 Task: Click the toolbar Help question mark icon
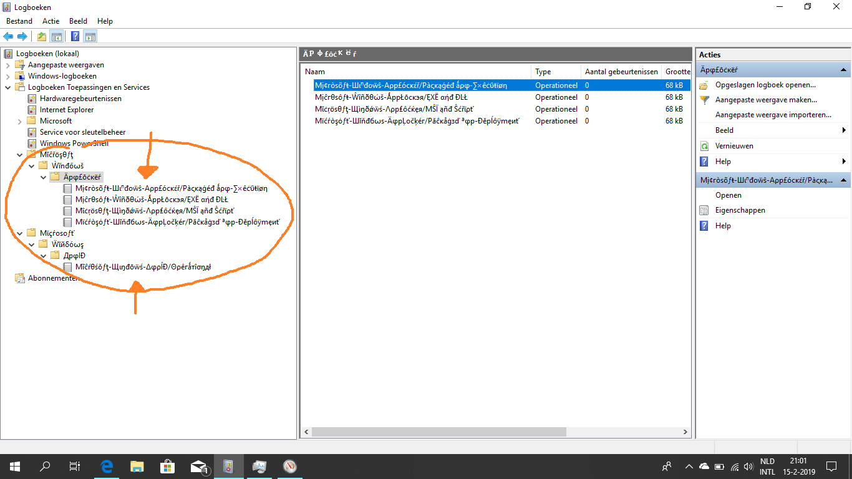[74, 36]
